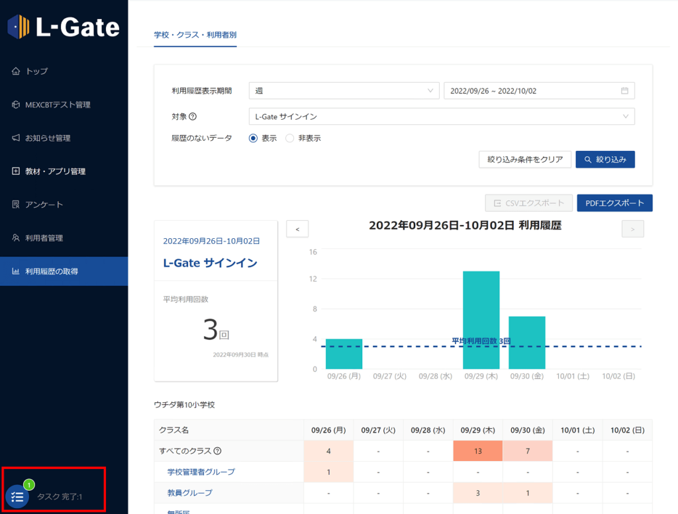The height and width of the screenshot is (514, 678).
Task: Click すべてのクラス row label
Action: click(x=185, y=451)
